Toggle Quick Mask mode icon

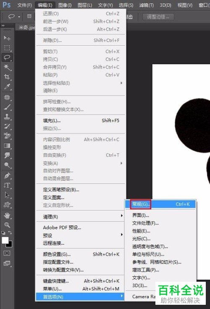click(7, 253)
